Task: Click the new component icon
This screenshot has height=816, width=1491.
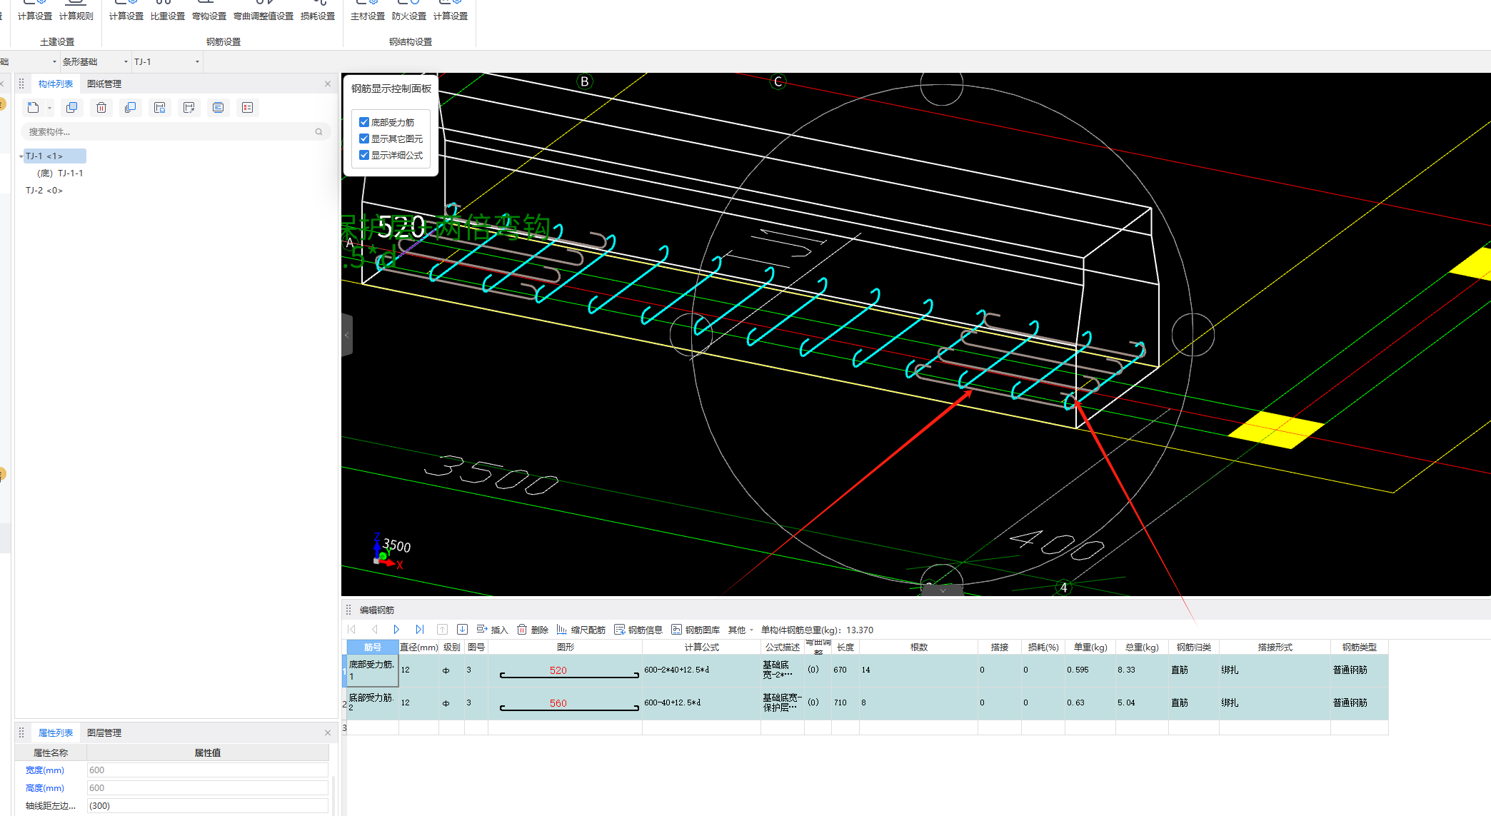Action: point(33,108)
